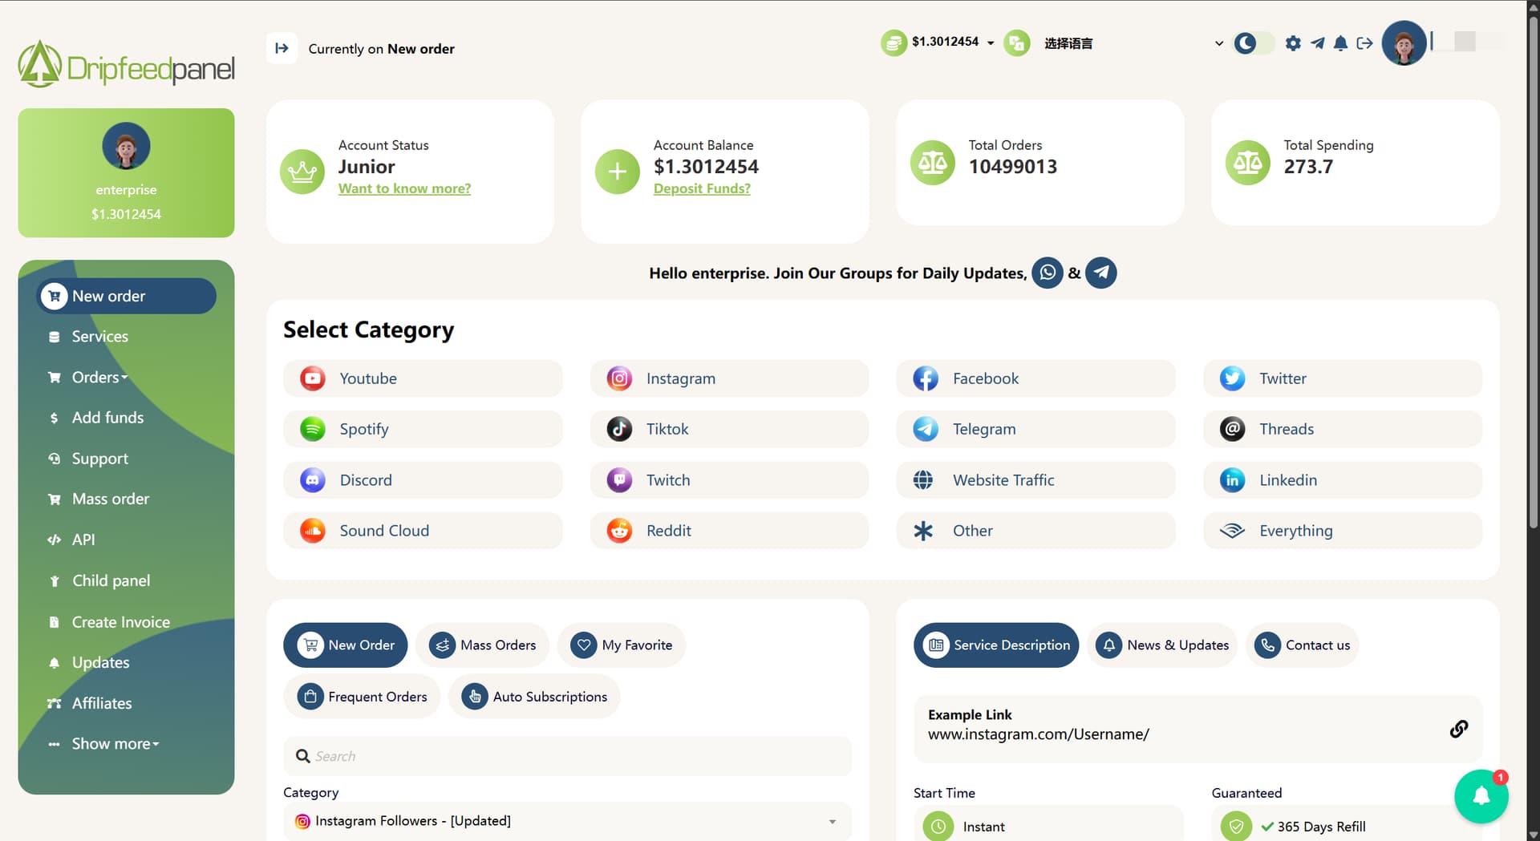Click the green plus icon beside Account Balance
Viewport: 1540px width, 841px height.
coord(617,172)
